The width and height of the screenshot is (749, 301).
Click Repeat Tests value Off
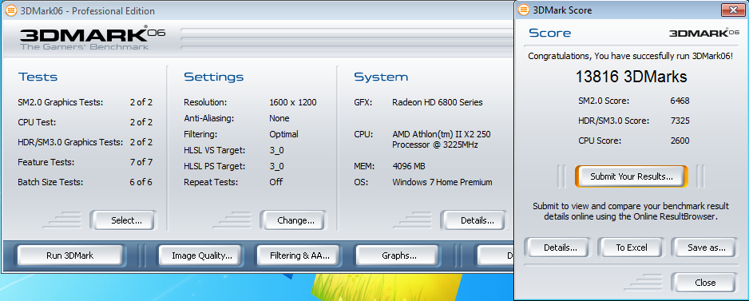(x=275, y=182)
